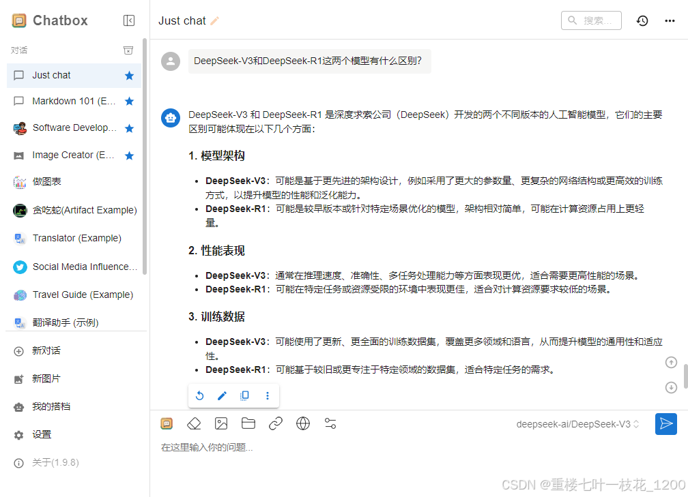Jump to bottom with the down arrow circle

(672, 387)
